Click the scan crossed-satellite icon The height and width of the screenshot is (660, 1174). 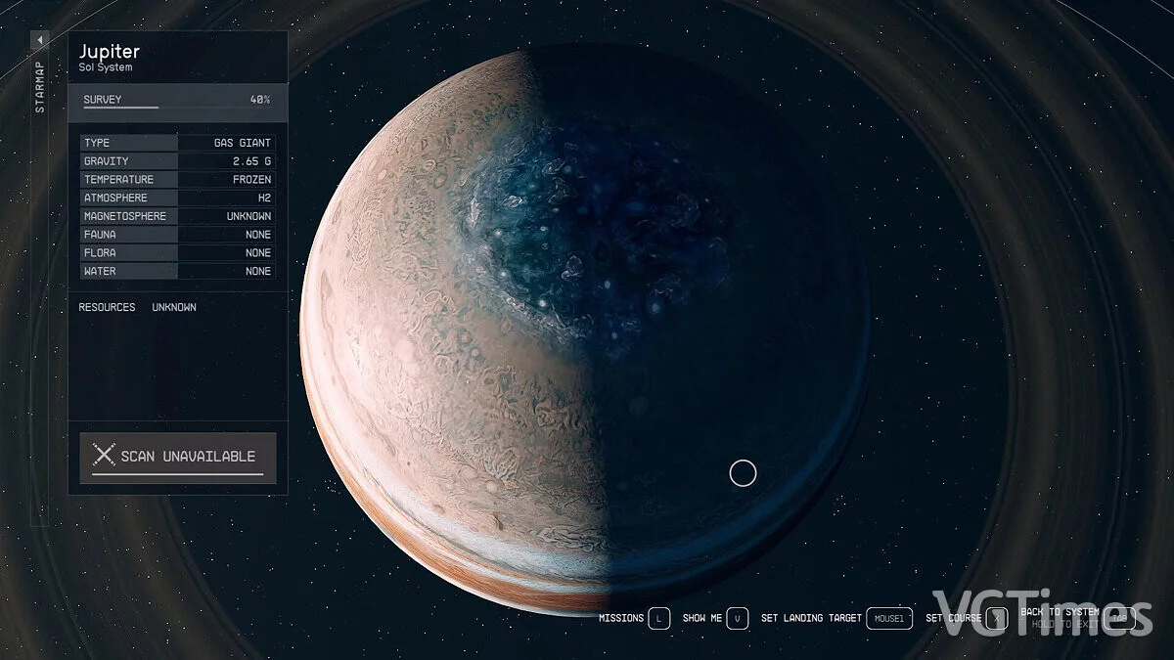coord(104,455)
